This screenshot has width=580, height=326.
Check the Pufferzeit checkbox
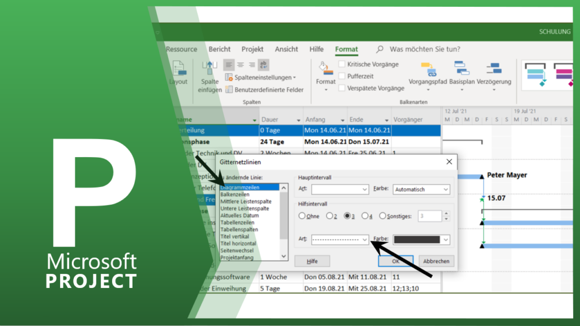click(342, 76)
